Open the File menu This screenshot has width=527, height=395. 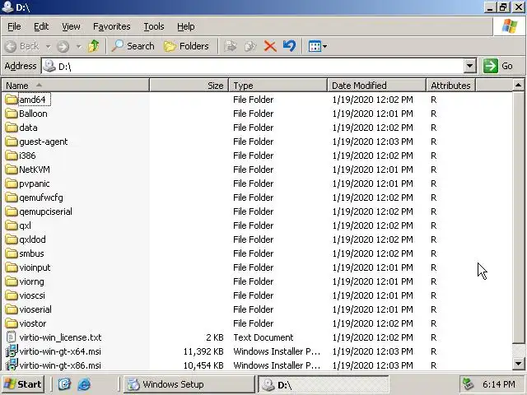[x=14, y=26]
